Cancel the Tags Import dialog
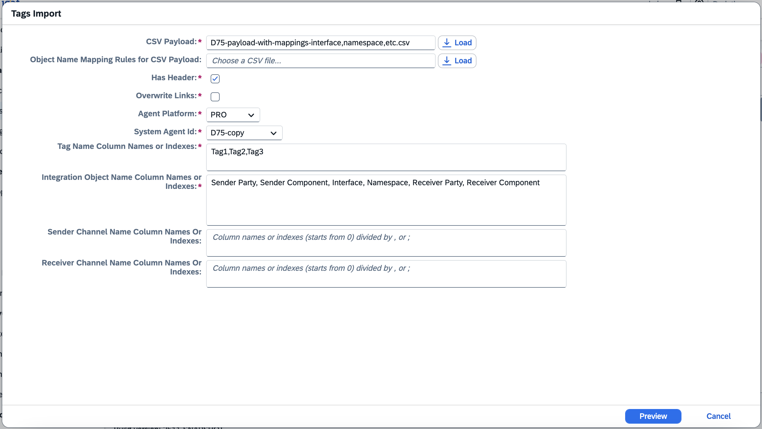762x429 pixels. [x=718, y=416]
